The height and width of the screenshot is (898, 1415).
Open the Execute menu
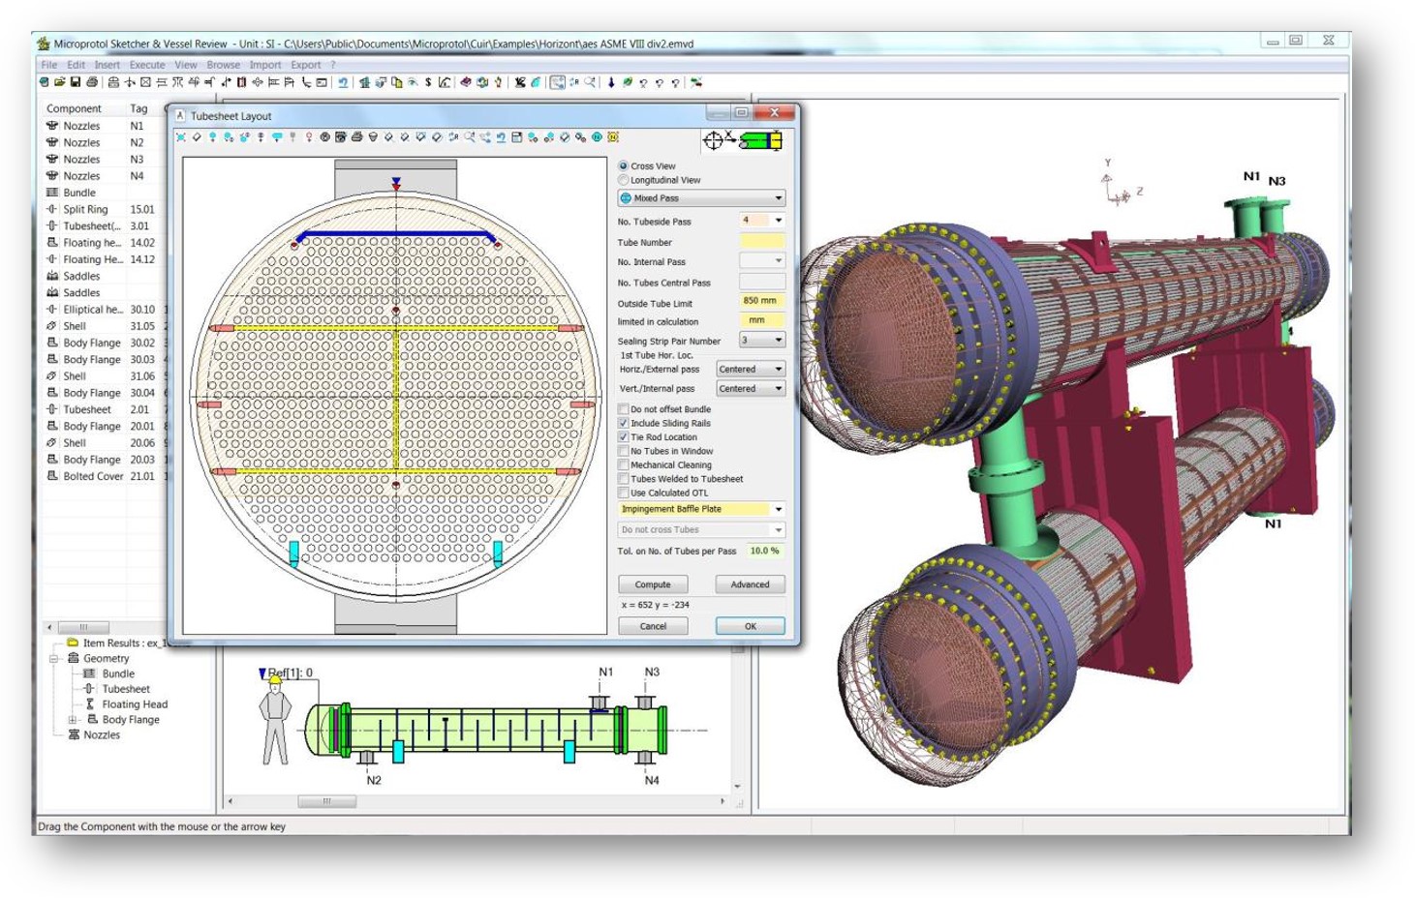pyautogui.click(x=147, y=64)
